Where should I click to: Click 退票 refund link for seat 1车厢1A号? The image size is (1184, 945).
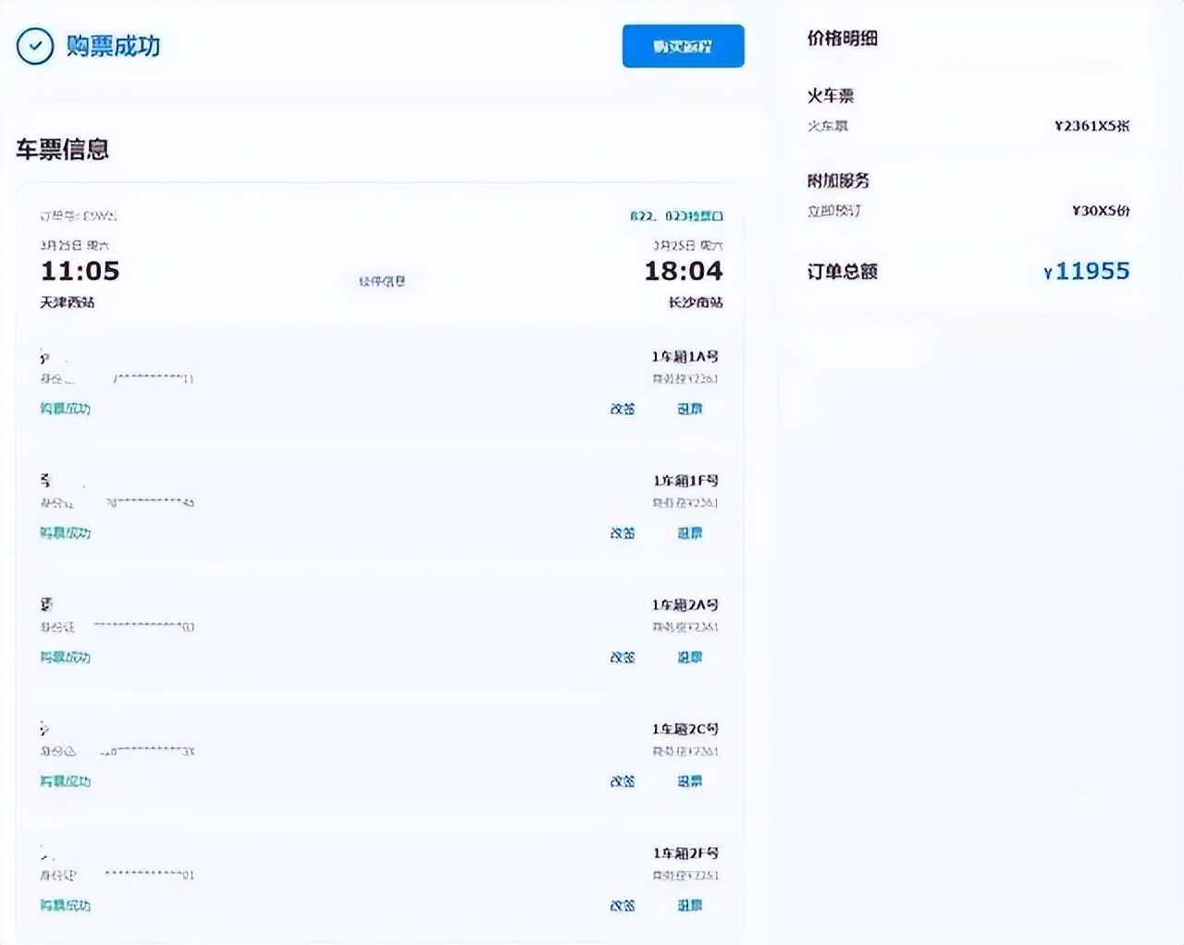tap(691, 408)
